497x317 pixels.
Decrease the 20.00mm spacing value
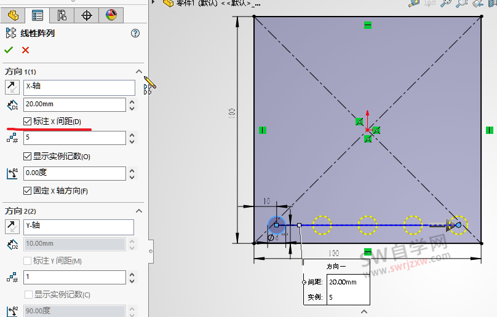click(x=132, y=108)
